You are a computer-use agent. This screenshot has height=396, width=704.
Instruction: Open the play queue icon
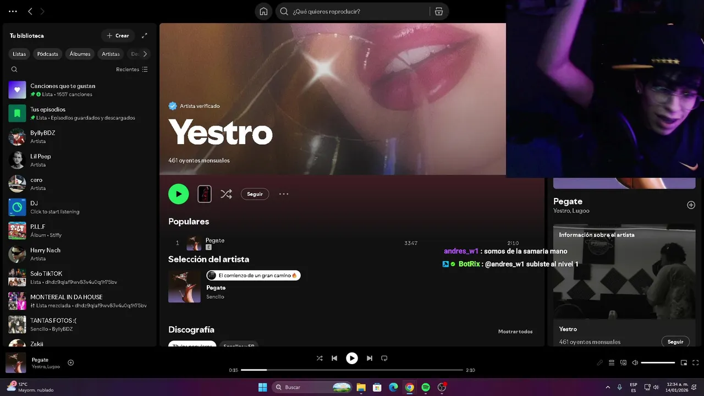(612, 362)
